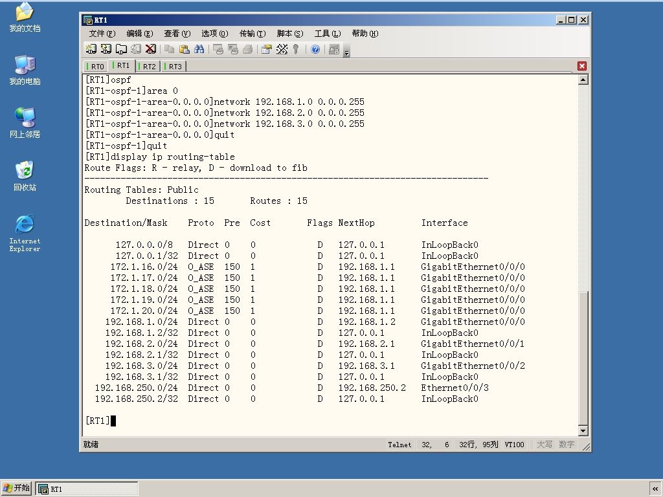Click the RT1 taskbar button
This screenshot has width=663, height=497.
(87, 489)
